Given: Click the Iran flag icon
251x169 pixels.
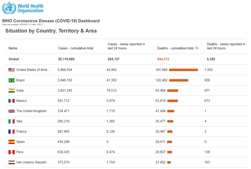Looking at the screenshot, I should [x=11, y=162].
